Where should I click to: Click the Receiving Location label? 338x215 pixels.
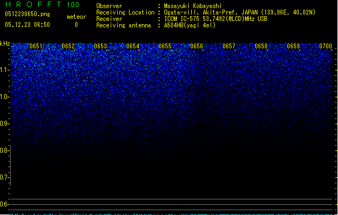point(125,12)
